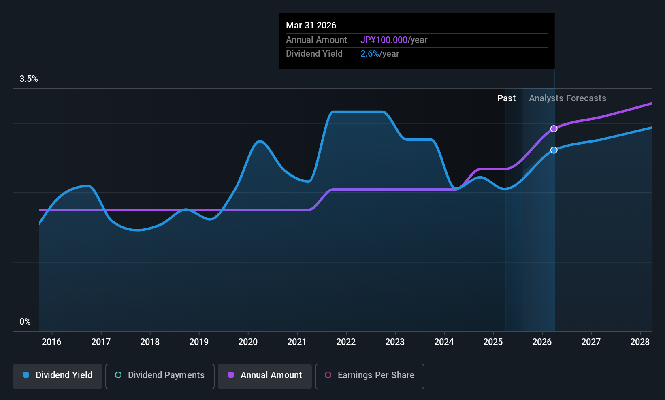The height and width of the screenshot is (400, 665).
Task: Click the 2023 x-axis label
Action: [x=395, y=342]
